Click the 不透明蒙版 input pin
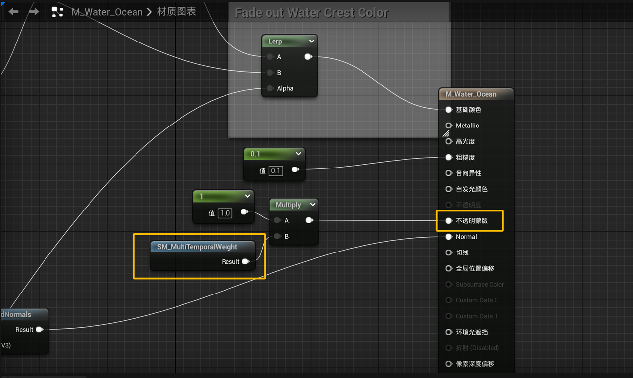This screenshot has height=378, width=633. click(449, 221)
